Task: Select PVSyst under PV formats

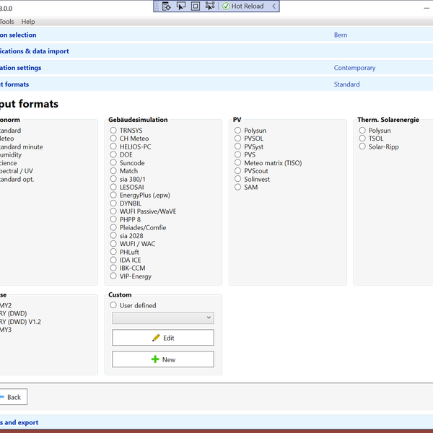Action: (x=238, y=147)
